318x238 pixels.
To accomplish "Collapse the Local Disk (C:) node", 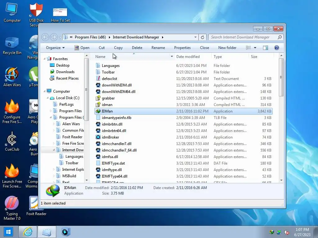I will coord(48,98).
